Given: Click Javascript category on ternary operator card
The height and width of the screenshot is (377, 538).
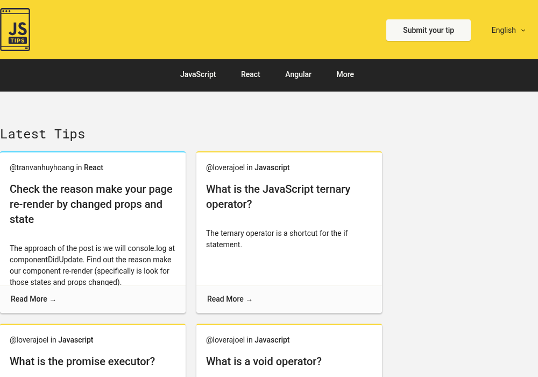Looking at the screenshot, I should [x=272, y=167].
